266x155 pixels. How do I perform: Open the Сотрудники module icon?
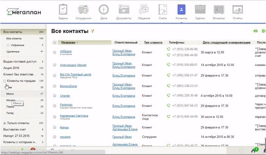point(84,10)
